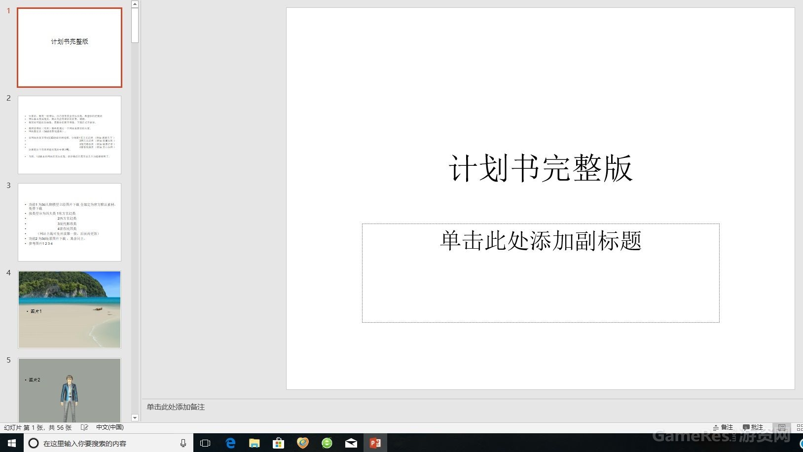
Task: Toggle the 批注 comments button
Action: (x=753, y=427)
